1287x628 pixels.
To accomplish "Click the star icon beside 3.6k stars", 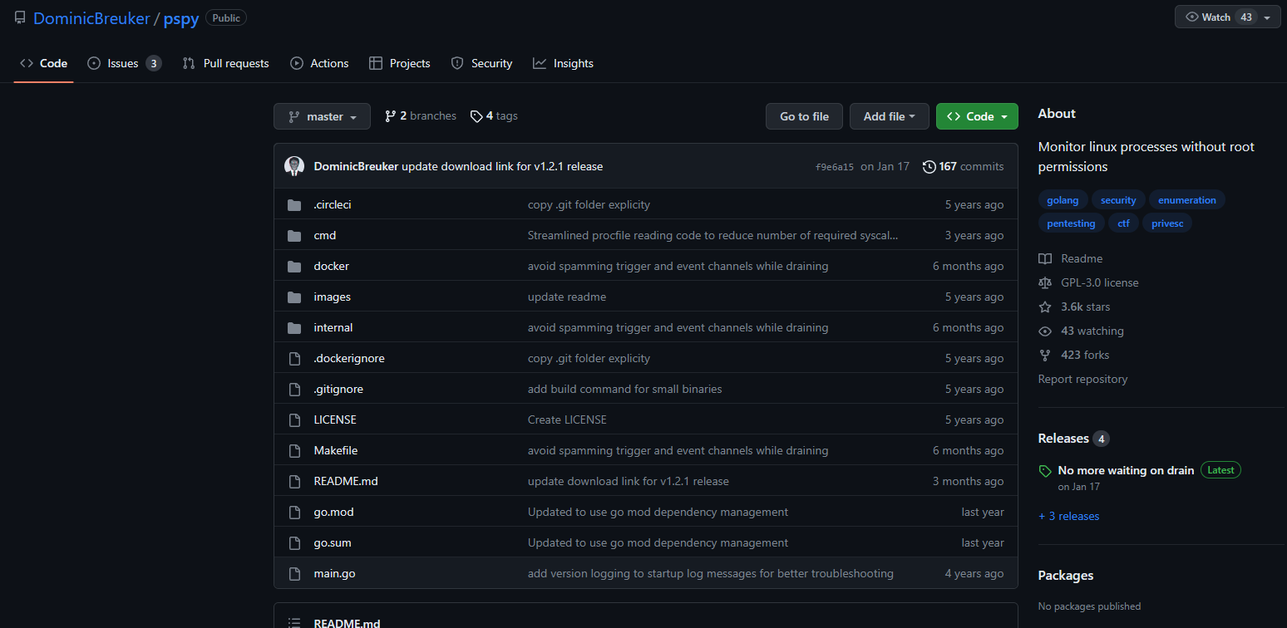I will point(1045,307).
